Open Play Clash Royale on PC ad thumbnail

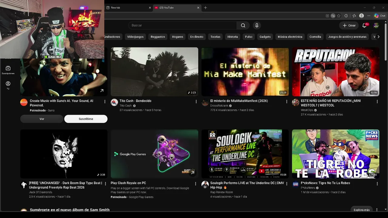point(154,154)
